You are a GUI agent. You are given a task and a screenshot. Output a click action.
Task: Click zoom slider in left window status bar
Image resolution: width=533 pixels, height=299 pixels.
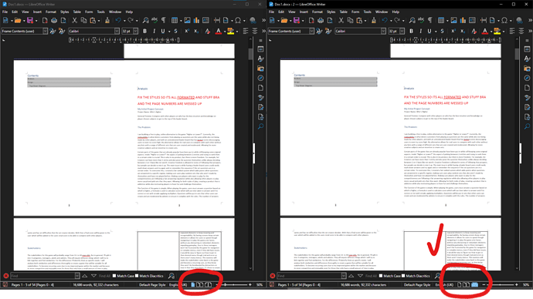click(x=233, y=285)
